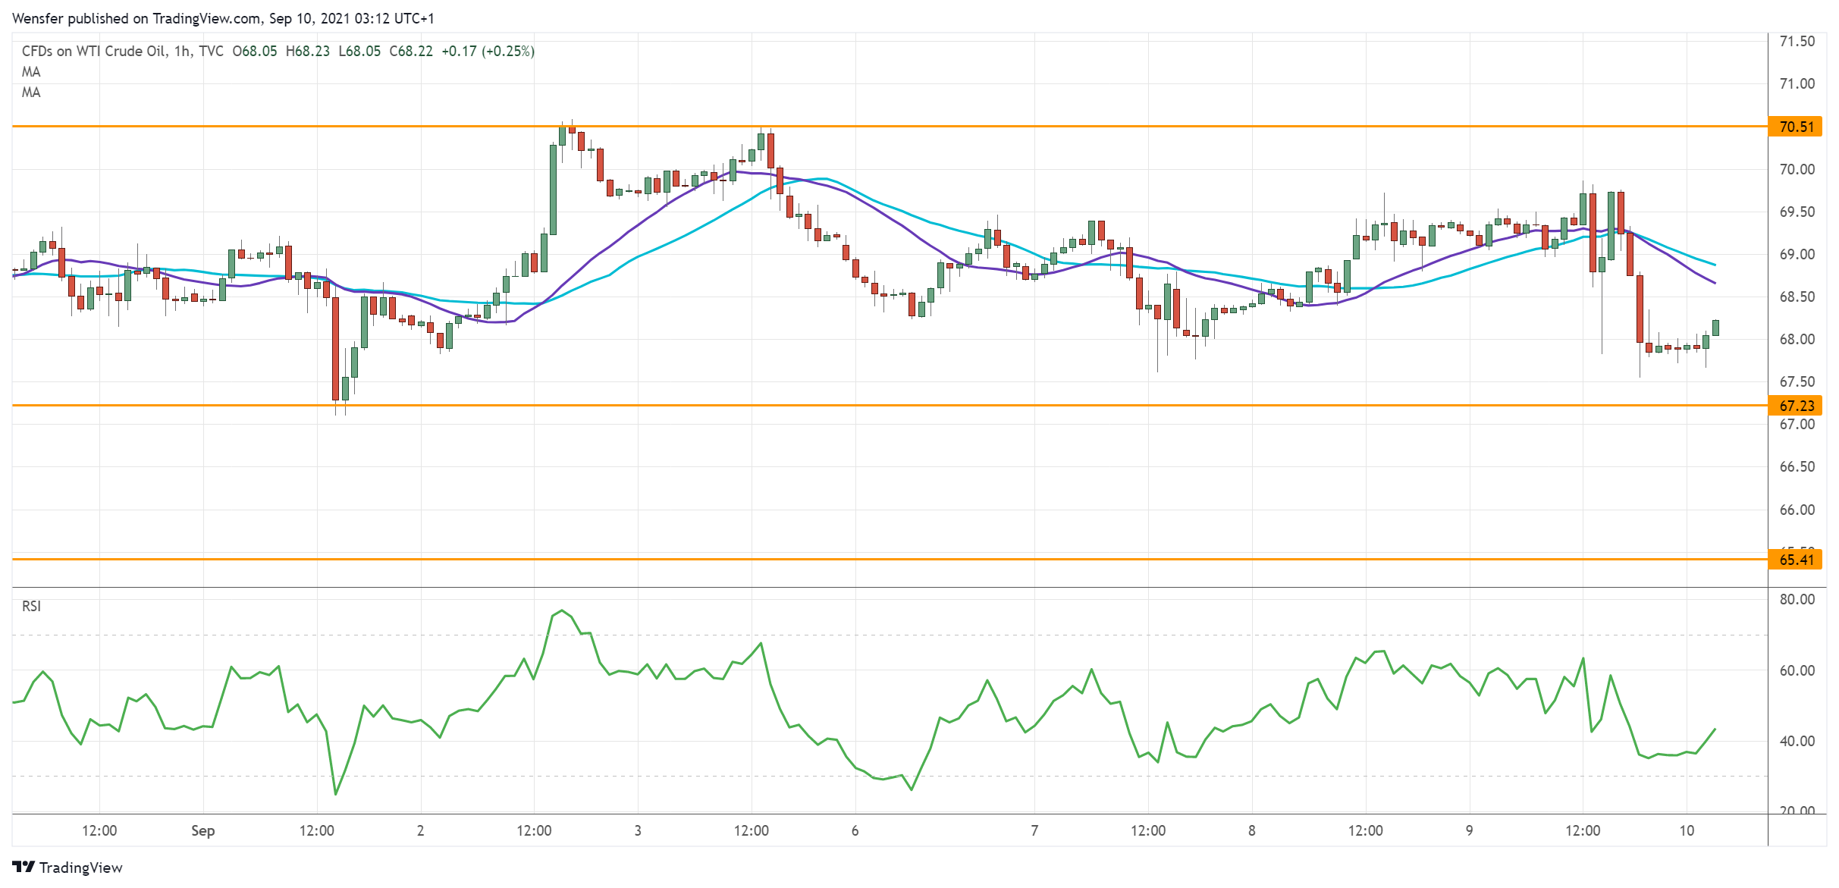Click the TradingView text link at bottom

pos(83,868)
